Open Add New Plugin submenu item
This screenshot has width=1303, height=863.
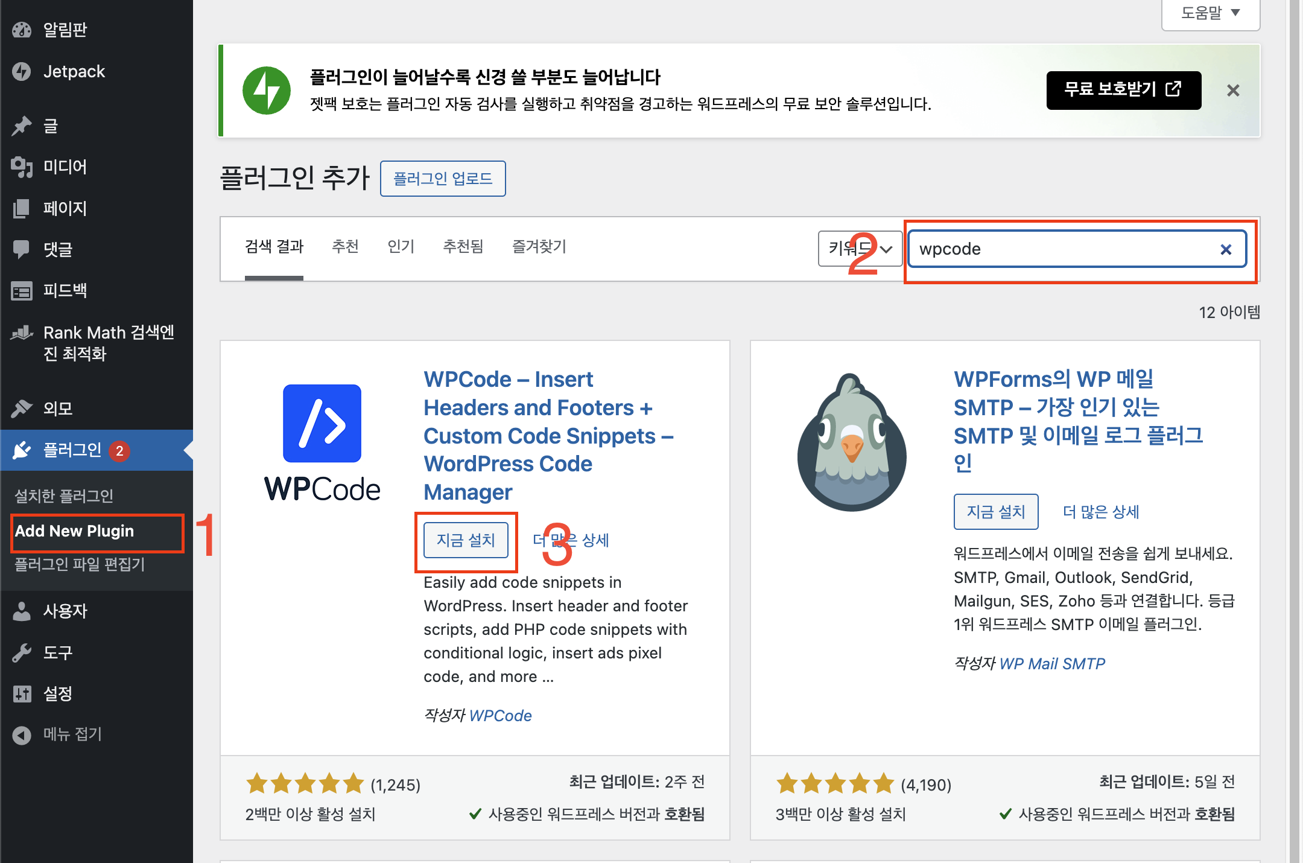pos(75,531)
